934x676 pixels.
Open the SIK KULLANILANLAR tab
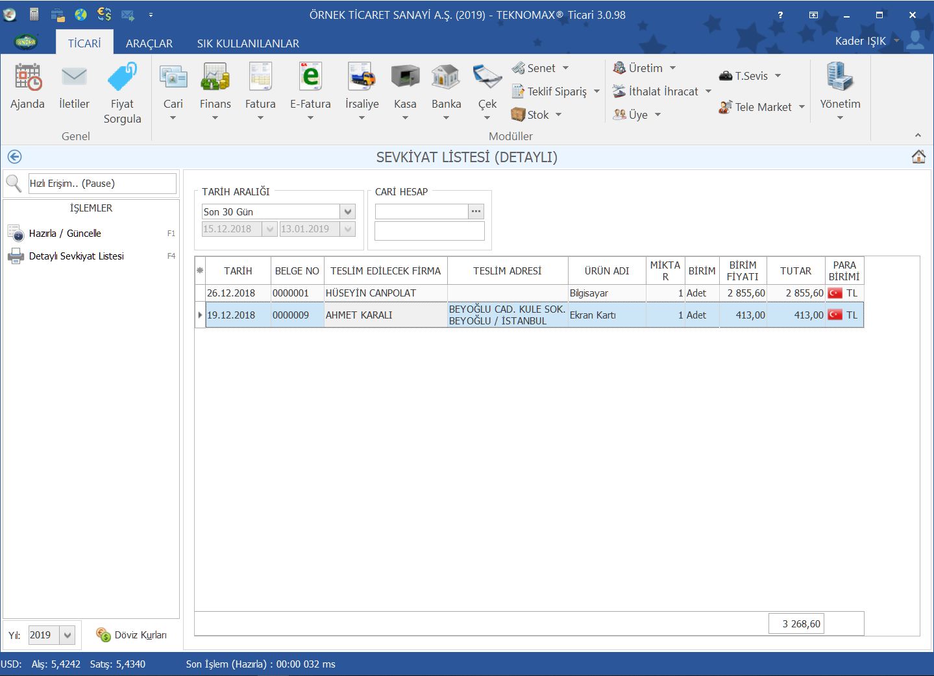248,43
